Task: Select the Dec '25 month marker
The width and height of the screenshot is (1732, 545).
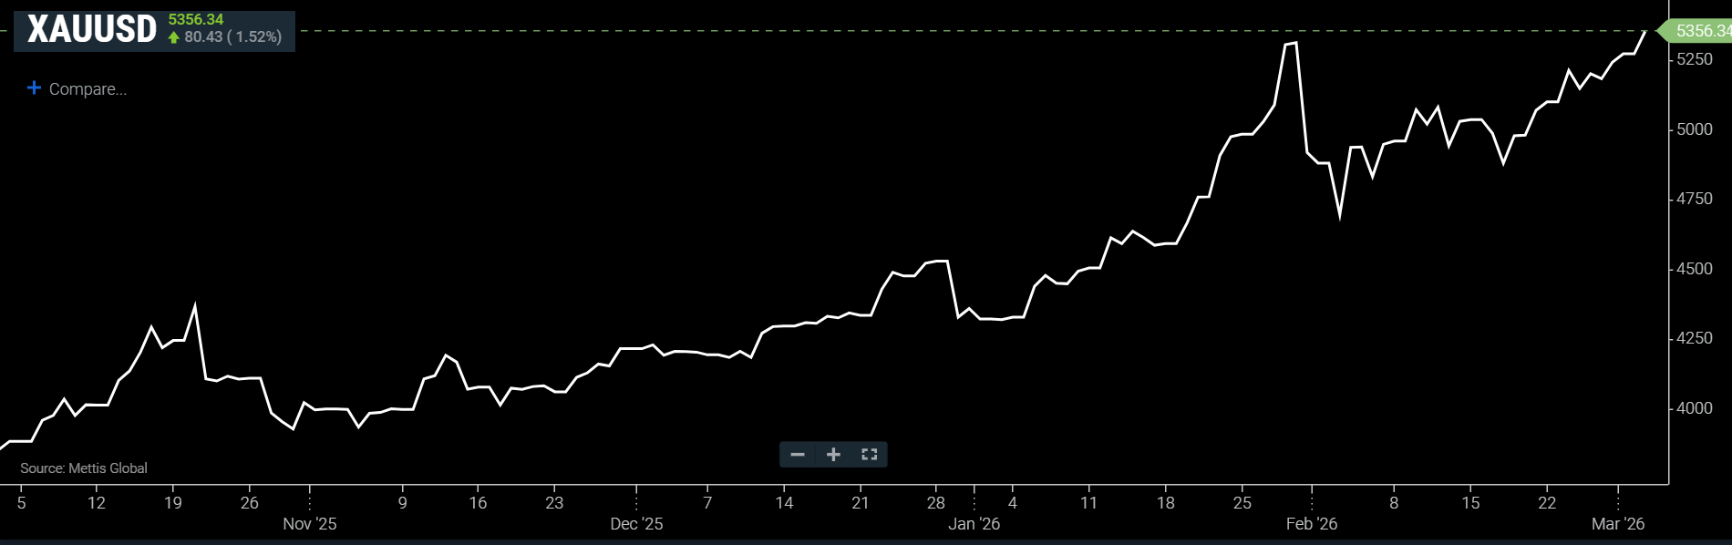Action: (x=636, y=524)
